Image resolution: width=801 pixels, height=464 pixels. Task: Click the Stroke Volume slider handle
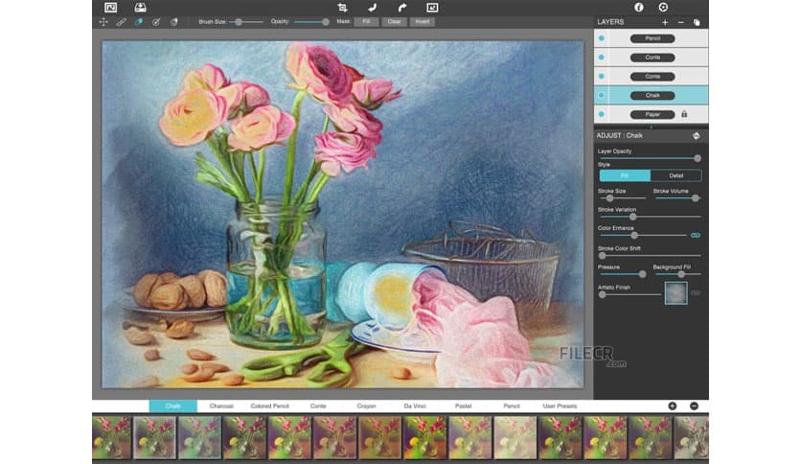coord(696,197)
